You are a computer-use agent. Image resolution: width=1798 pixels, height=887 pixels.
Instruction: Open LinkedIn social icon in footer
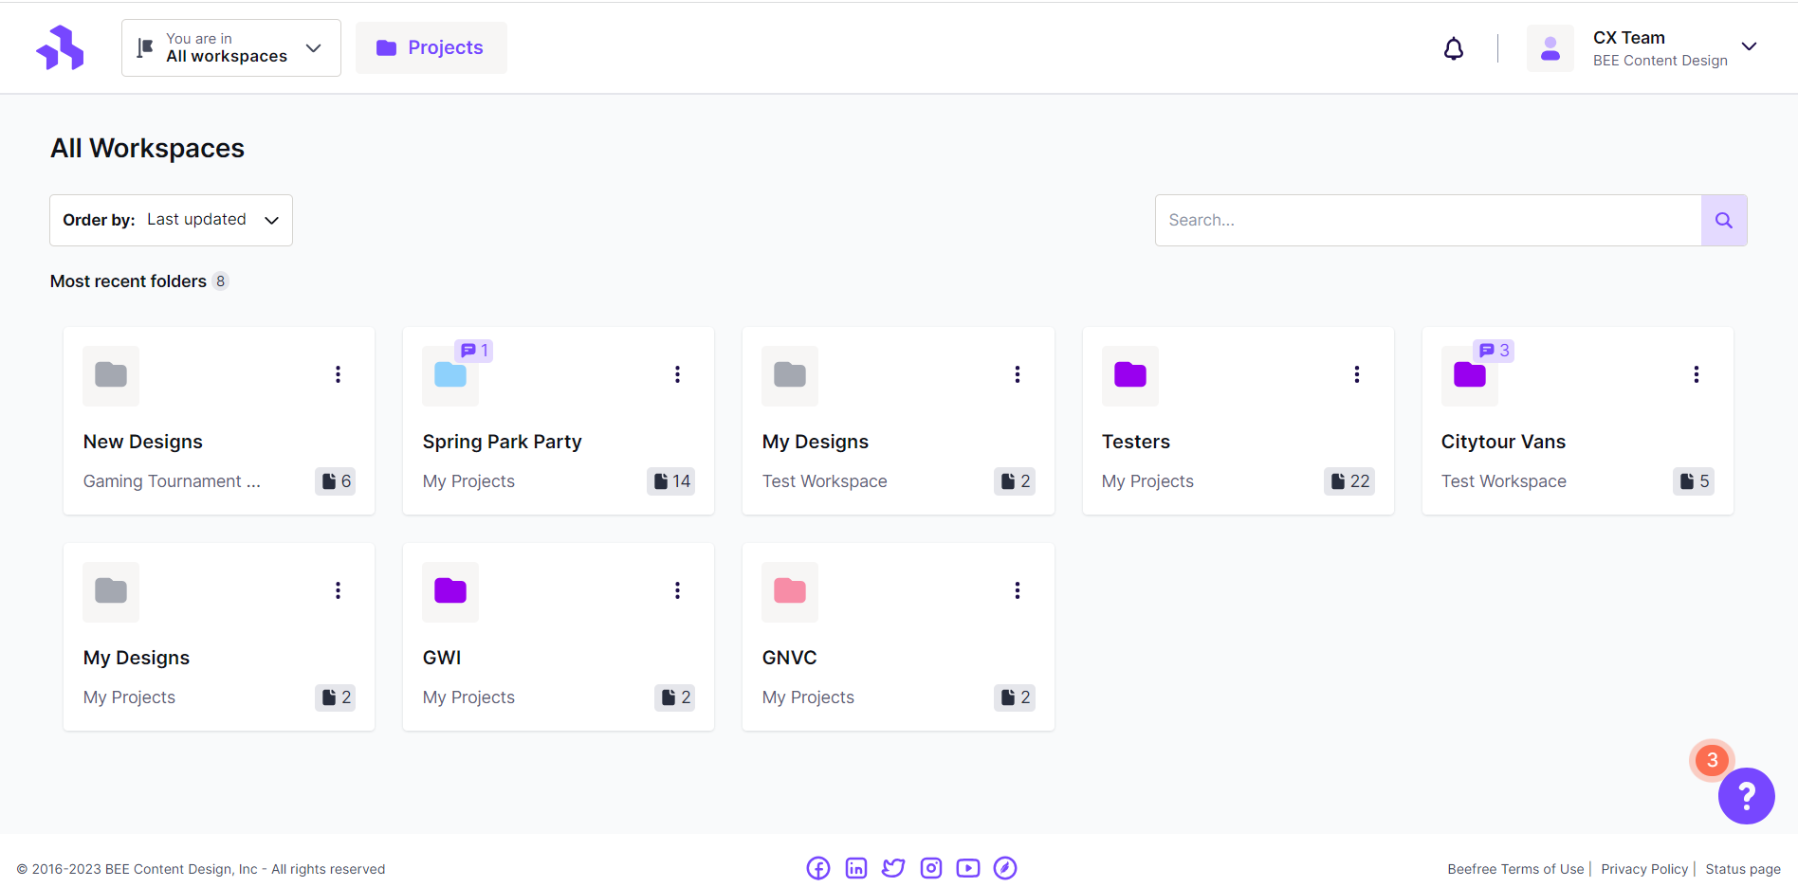tap(855, 868)
